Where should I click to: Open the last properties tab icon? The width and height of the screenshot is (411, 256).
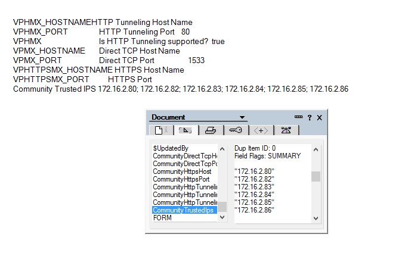(x=286, y=130)
